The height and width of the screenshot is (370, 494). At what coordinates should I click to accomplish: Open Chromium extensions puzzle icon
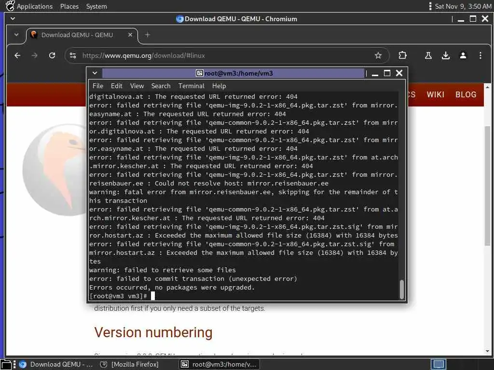(x=402, y=55)
